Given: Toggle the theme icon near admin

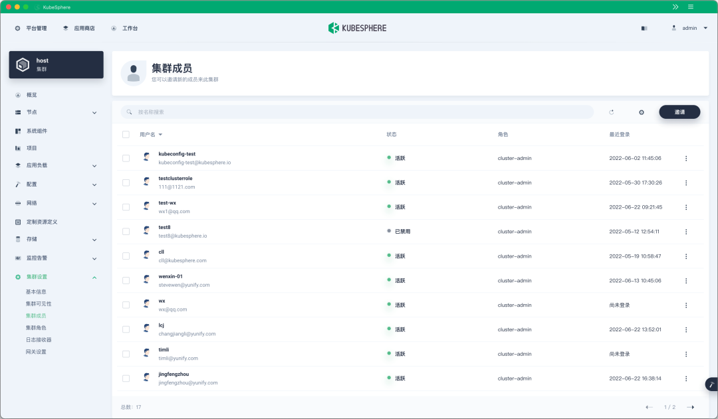Looking at the screenshot, I should point(644,29).
